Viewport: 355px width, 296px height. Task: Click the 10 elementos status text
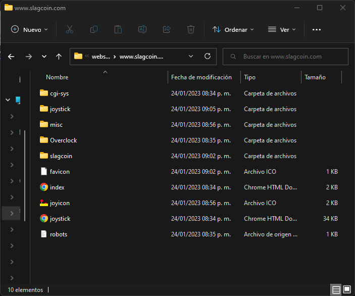pyautogui.click(x=25, y=289)
